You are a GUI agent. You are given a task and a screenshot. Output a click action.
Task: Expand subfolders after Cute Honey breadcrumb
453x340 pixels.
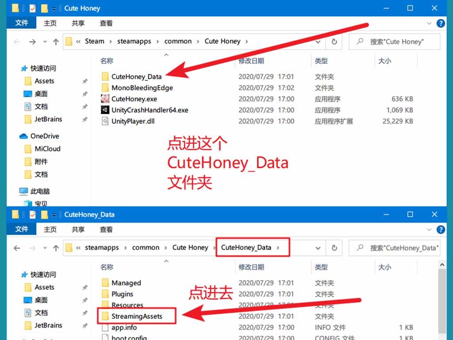point(246,42)
